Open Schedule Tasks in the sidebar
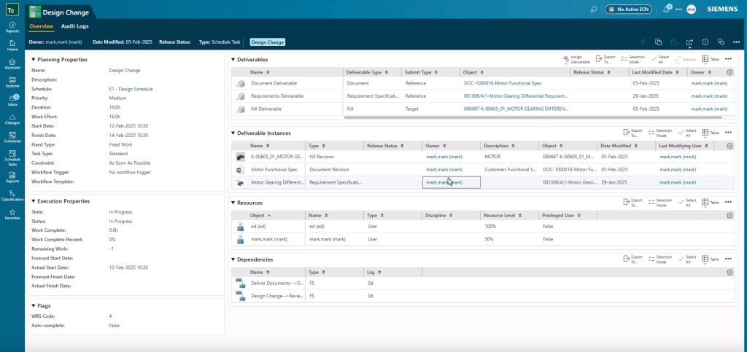747x352 pixels. click(x=12, y=157)
